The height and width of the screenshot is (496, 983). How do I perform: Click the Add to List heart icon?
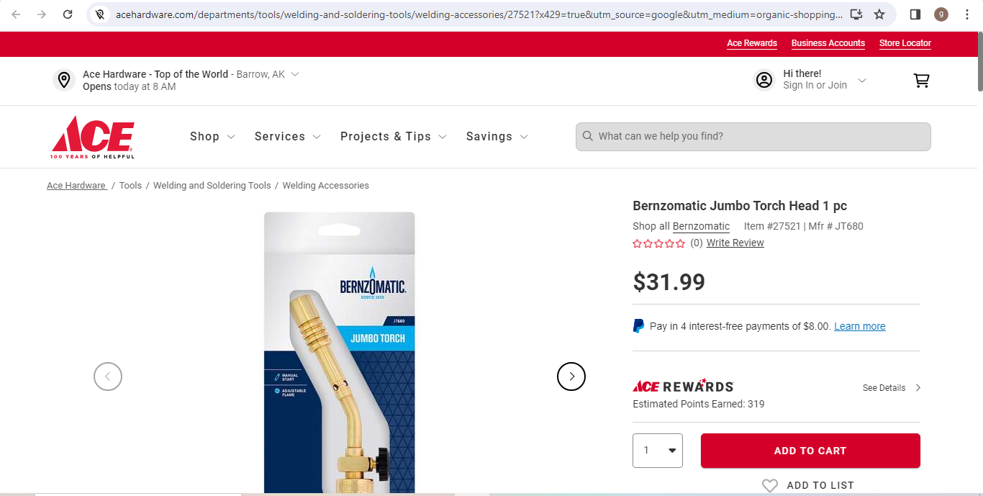point(770,486)
